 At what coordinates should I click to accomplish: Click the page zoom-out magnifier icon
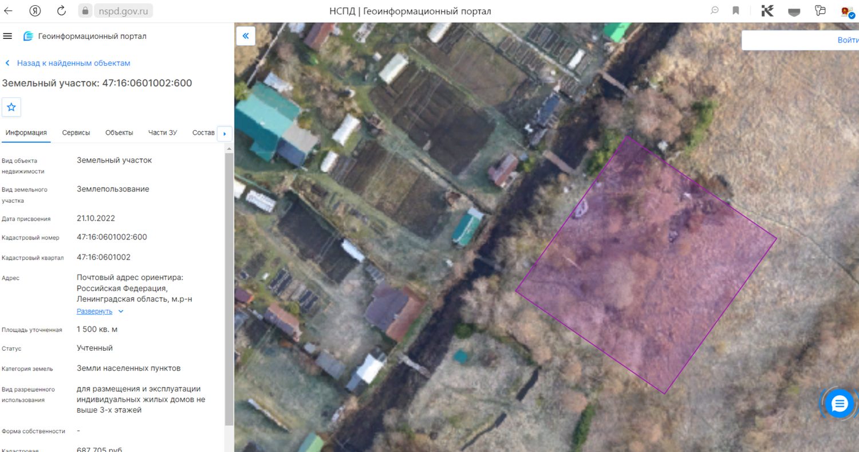[715, 11]
